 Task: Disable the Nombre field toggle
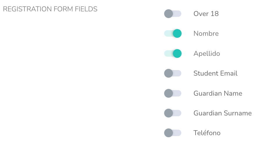click(x=173, y=33)
